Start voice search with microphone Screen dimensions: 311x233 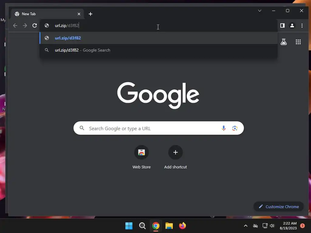tap(224, 128)
